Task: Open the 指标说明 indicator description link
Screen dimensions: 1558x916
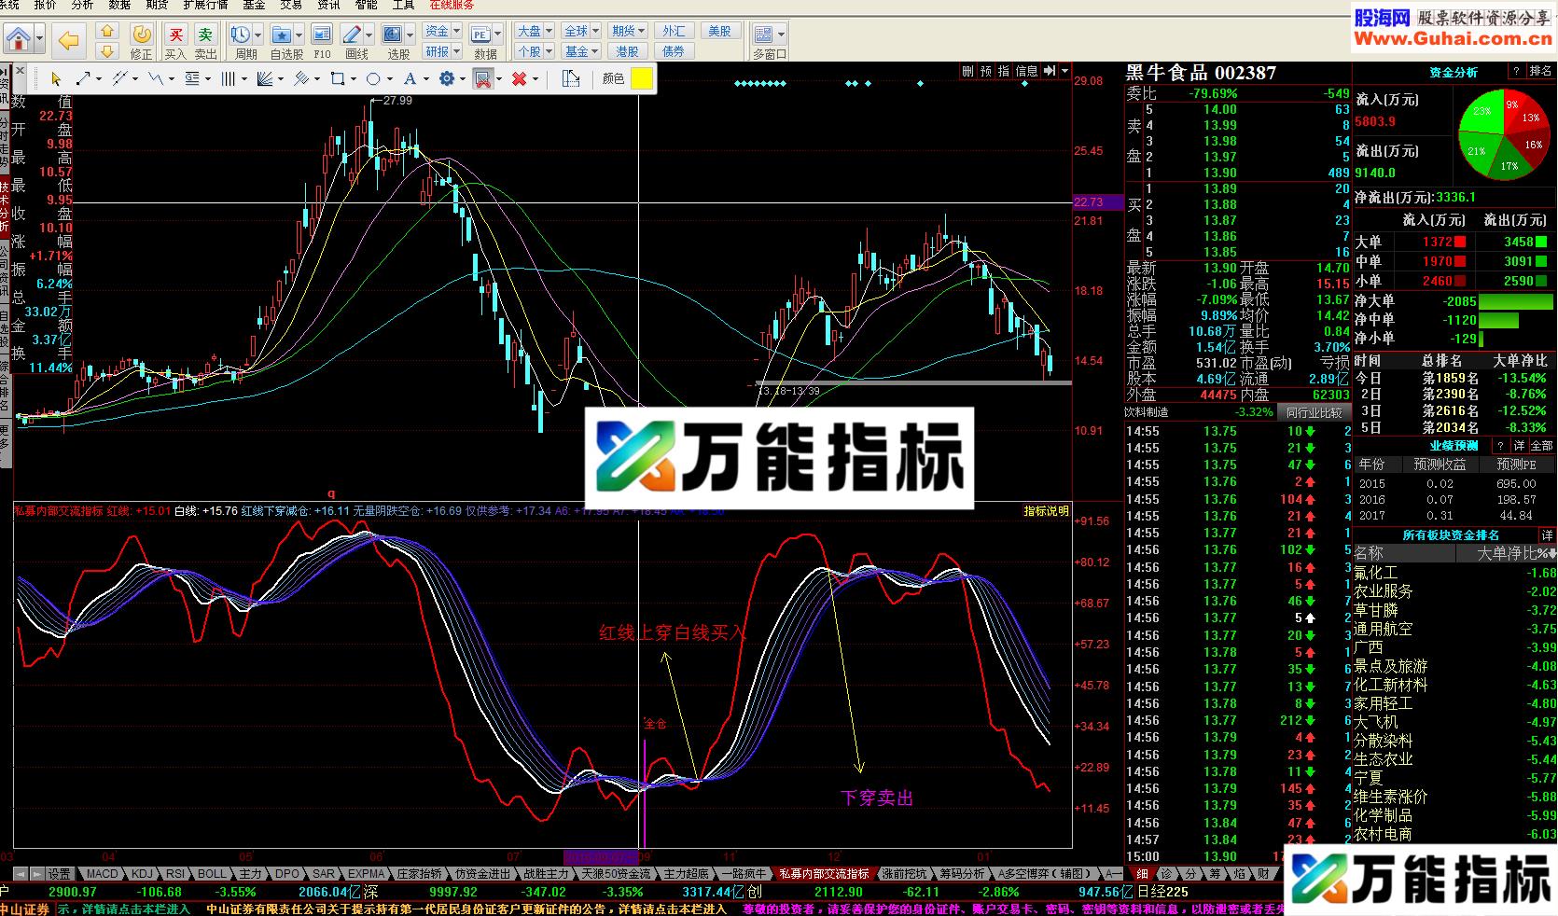Action: click(1047, 511)
